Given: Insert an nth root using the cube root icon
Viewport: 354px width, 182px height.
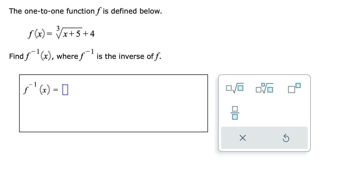Looking at the screenshot, I should tap(265, 88).
